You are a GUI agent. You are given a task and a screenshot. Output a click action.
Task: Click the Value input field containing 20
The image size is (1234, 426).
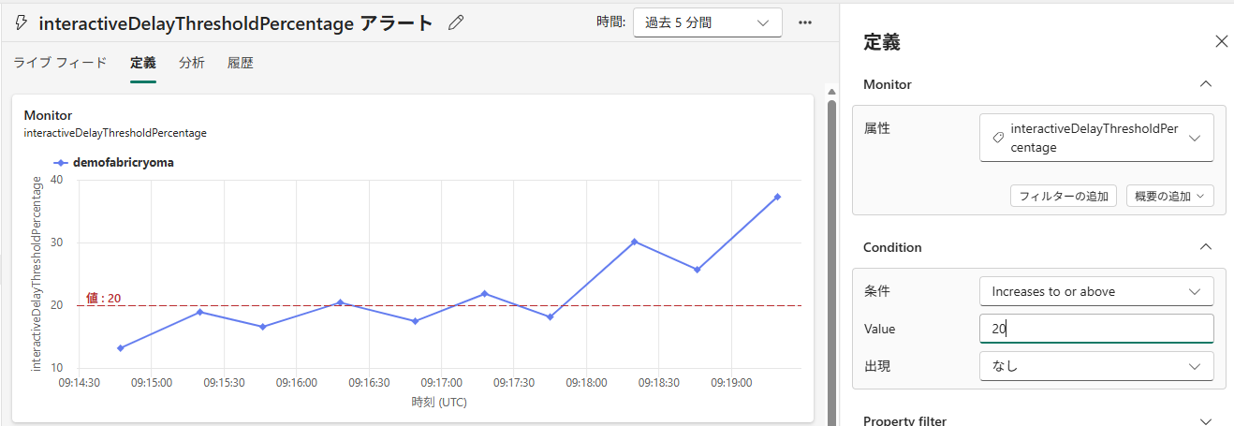pos(1096,329)
